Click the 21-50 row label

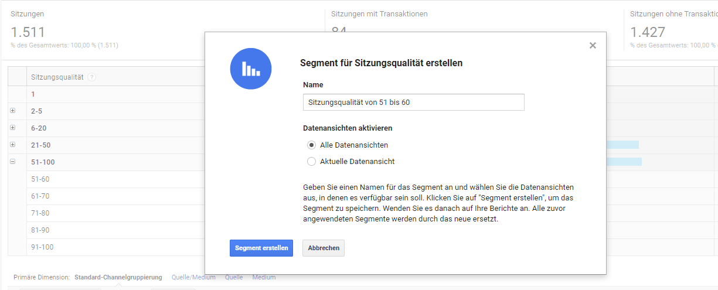[x=41, y=145]
